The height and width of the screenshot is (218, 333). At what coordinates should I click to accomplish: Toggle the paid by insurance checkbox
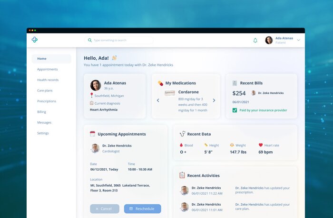pos(235,110)
